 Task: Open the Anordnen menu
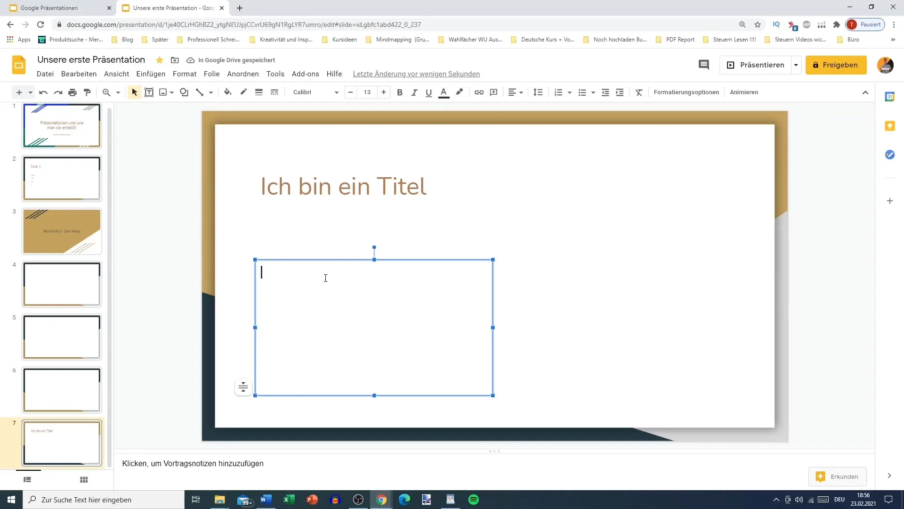click(x=243, y=74)
